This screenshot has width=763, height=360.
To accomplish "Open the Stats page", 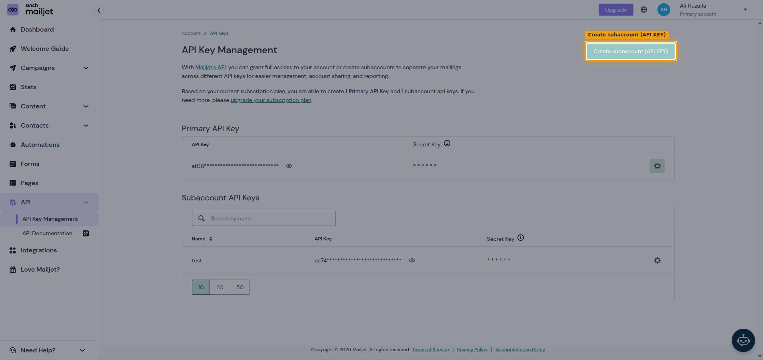I will 28,87.
